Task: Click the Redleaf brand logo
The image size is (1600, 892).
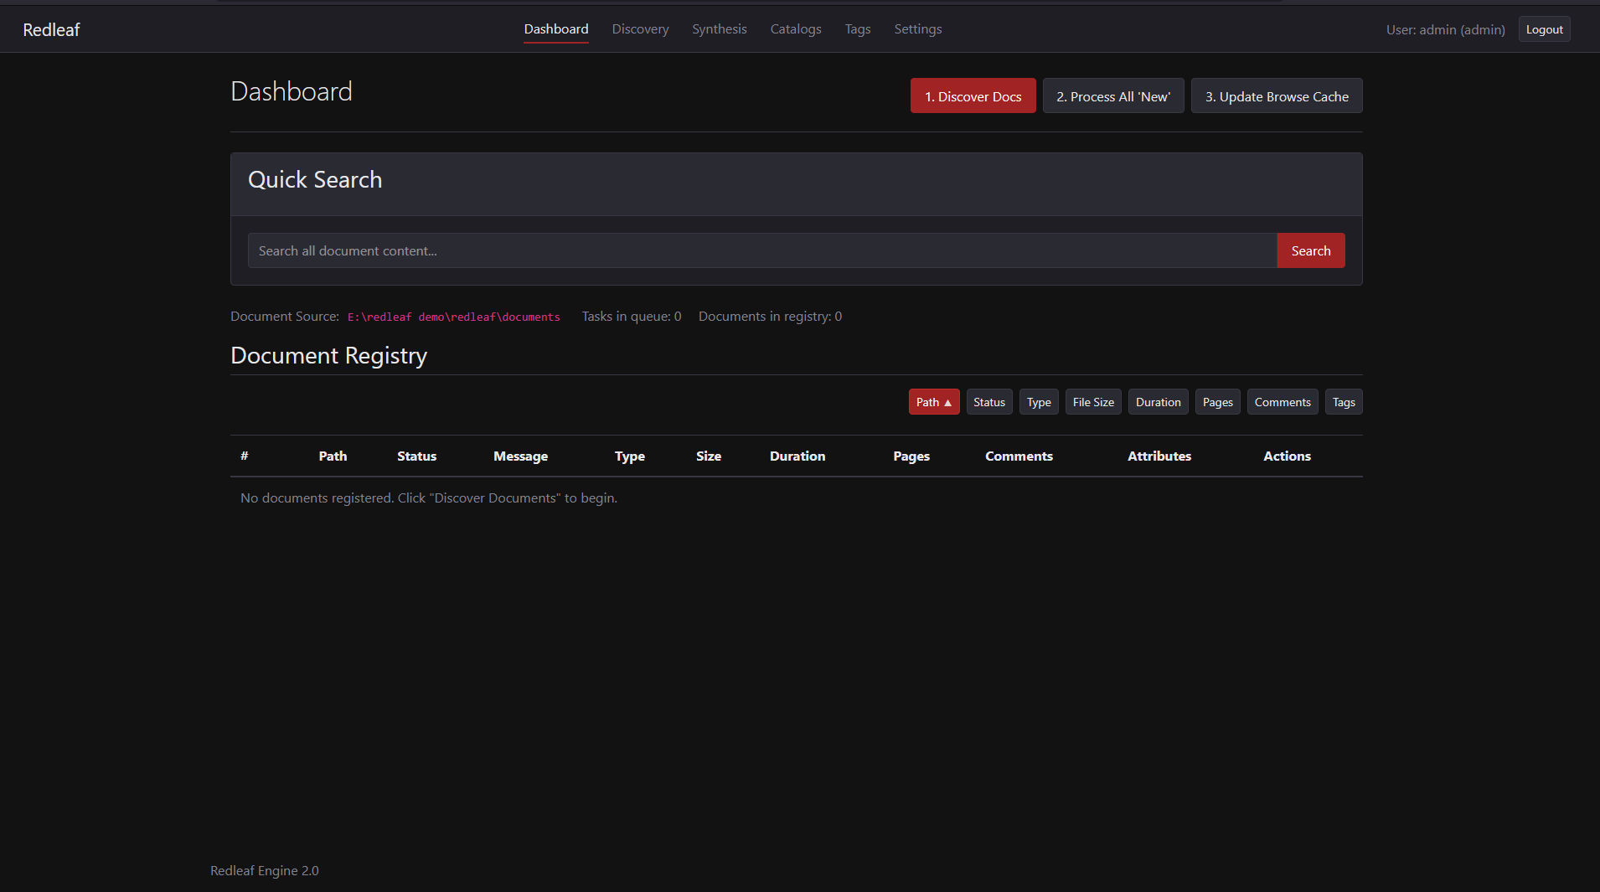Action: (51, 29)
